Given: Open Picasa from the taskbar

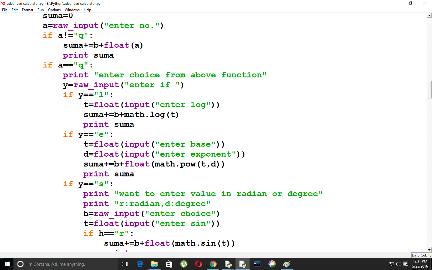Looking at the screenshot, I should tap(272, 264).
